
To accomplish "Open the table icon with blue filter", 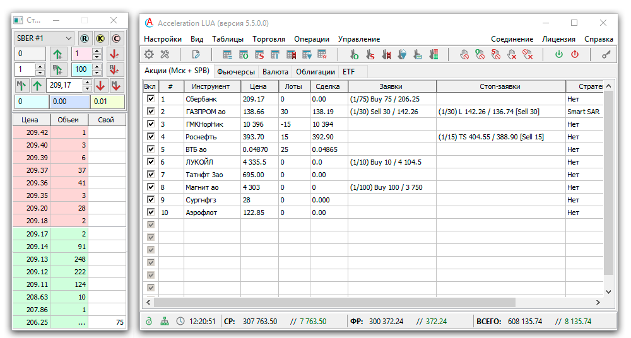I will [307, 54].
